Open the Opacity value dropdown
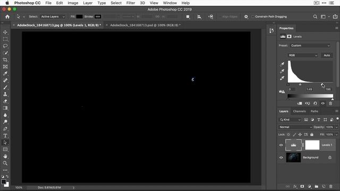This screenshot has width=340, height=191. click(336, 127)
